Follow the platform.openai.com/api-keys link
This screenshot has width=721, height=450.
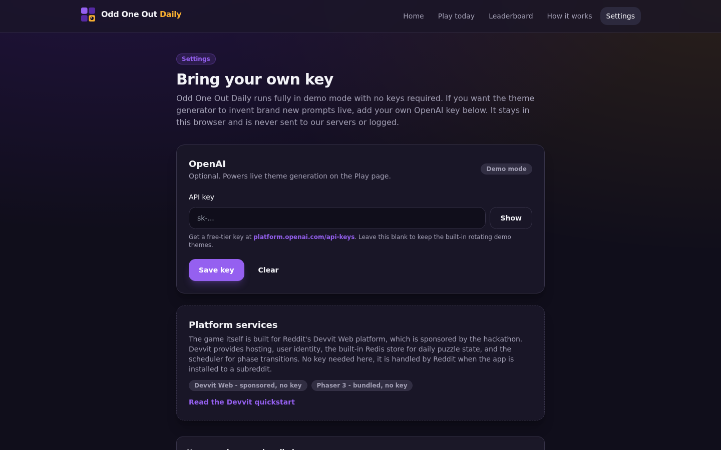(304, 237)
